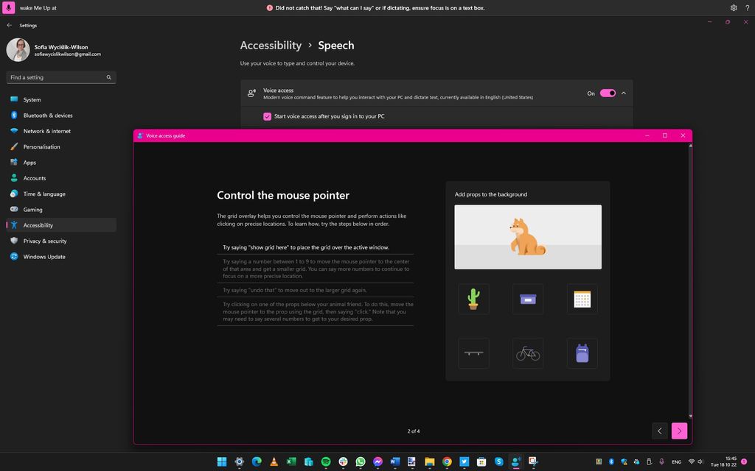Go to next guide page with arrow button
Image resolution: width=755 pixels, height=471 pixels.
click(678, 431)
